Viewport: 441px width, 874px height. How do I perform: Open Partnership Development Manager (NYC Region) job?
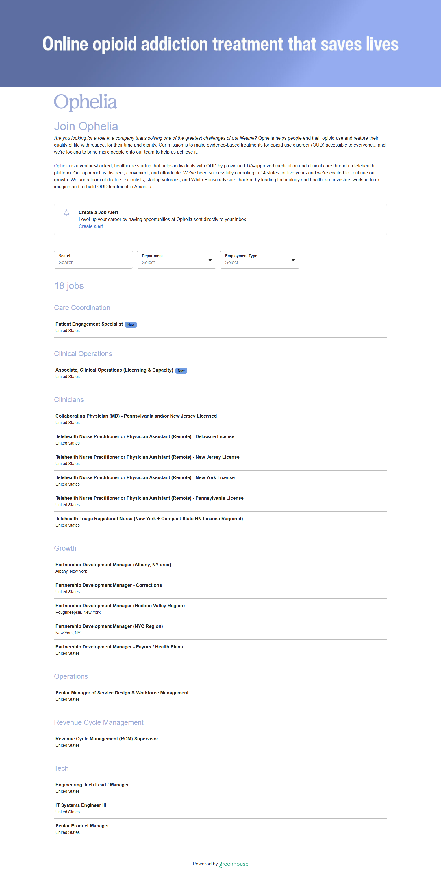220,629
